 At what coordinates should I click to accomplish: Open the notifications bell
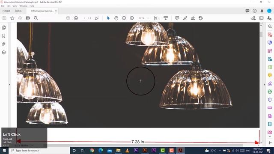(262, 11)
